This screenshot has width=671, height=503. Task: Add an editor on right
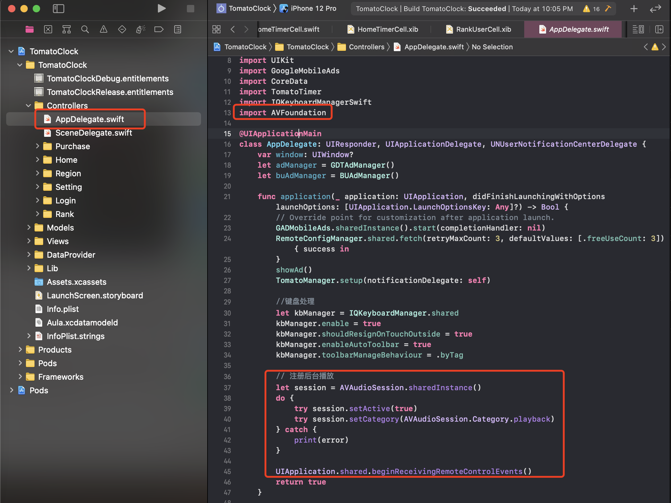point(659,30)
